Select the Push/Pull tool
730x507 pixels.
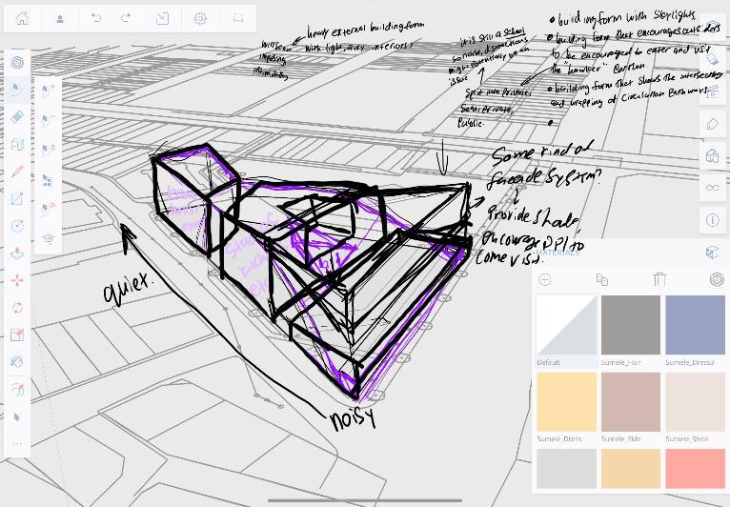(17, 253)
